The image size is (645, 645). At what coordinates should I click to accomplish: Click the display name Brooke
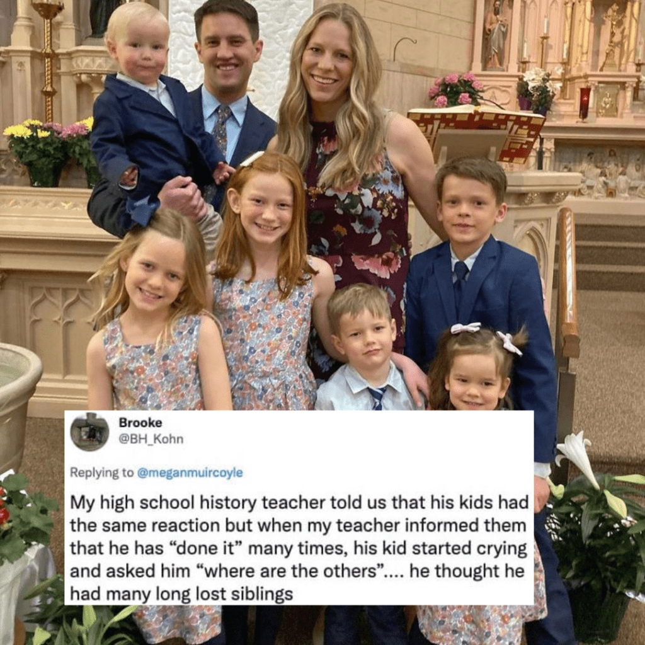pyautogui.click(x=140, y=423)
